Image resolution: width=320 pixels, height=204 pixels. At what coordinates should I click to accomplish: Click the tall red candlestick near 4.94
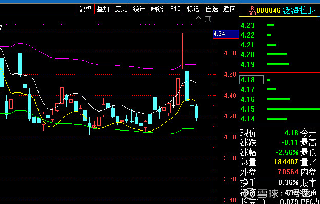point(182,77)
